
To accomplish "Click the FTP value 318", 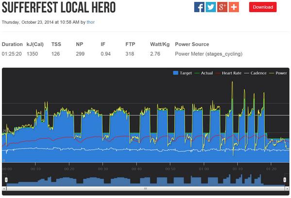I will click(x=130, y=54).
